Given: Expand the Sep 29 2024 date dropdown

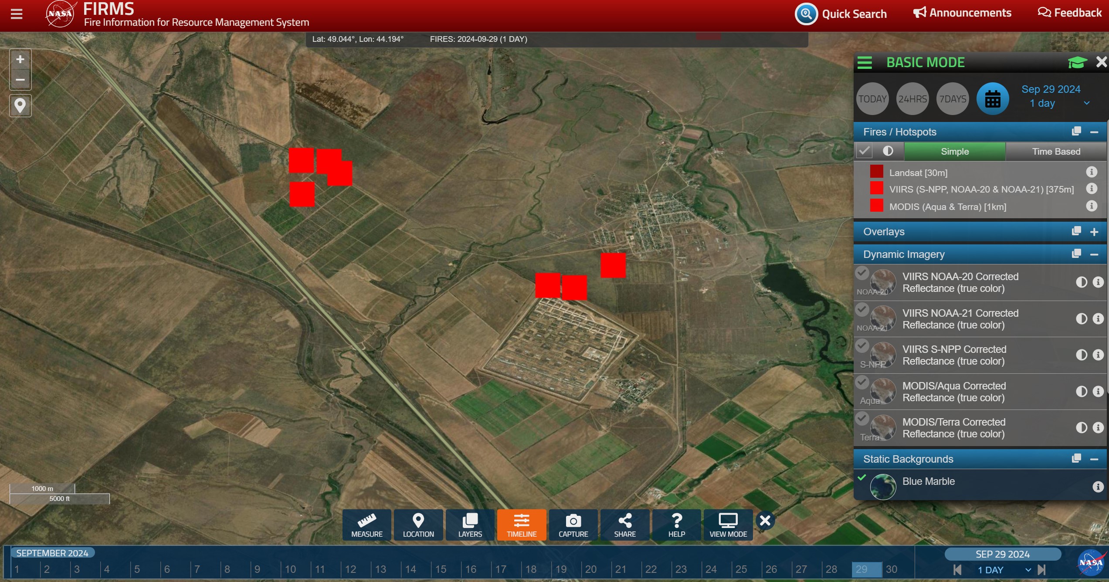Looking at the screenshot, I should click(1086, 103).
